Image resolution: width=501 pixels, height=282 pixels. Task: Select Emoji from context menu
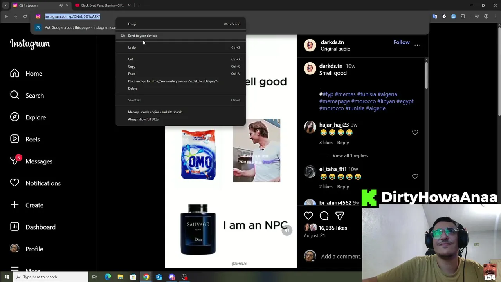click(x=181, y=24)
